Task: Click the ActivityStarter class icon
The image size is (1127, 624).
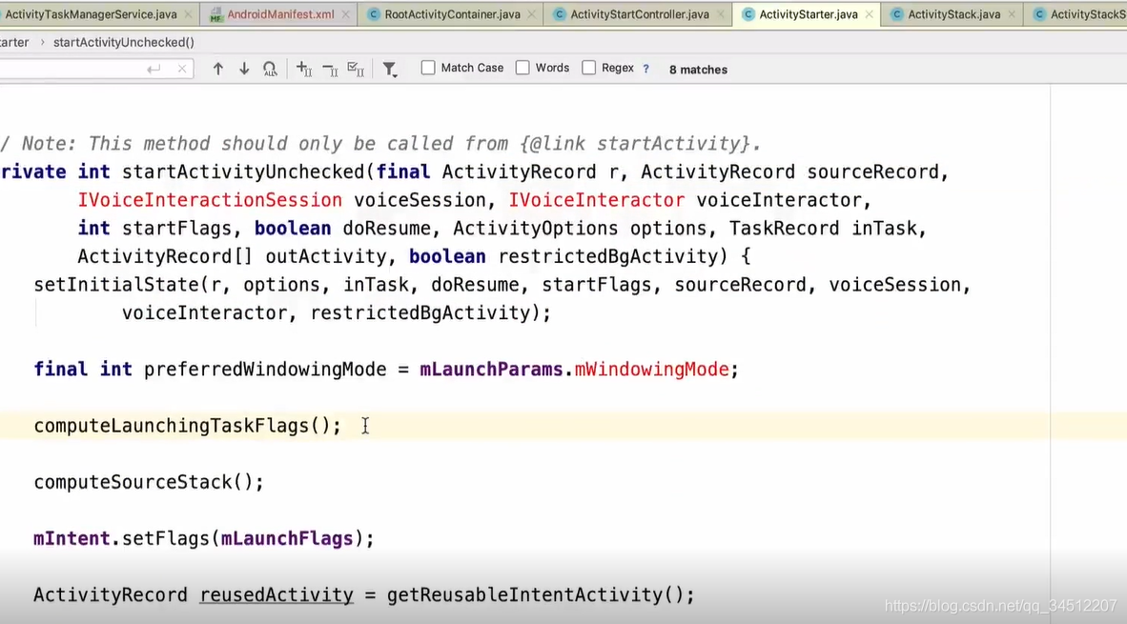Action: 748,14
